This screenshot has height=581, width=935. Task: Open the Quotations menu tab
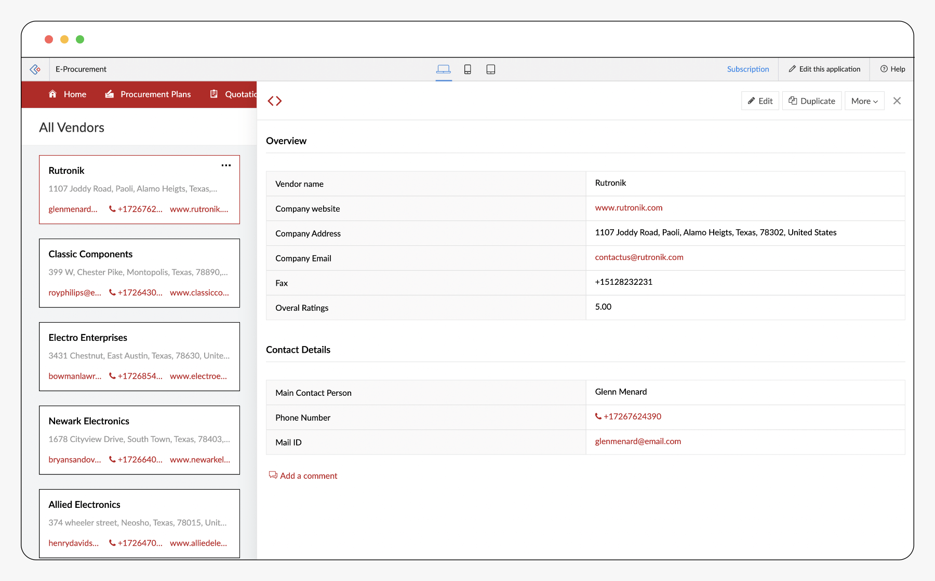click(233, 94)
